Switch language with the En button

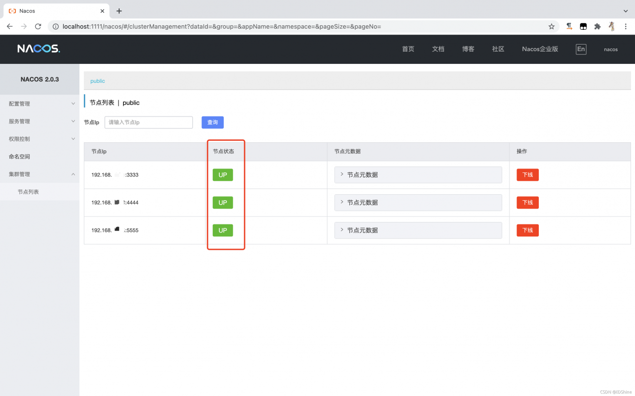581,49
